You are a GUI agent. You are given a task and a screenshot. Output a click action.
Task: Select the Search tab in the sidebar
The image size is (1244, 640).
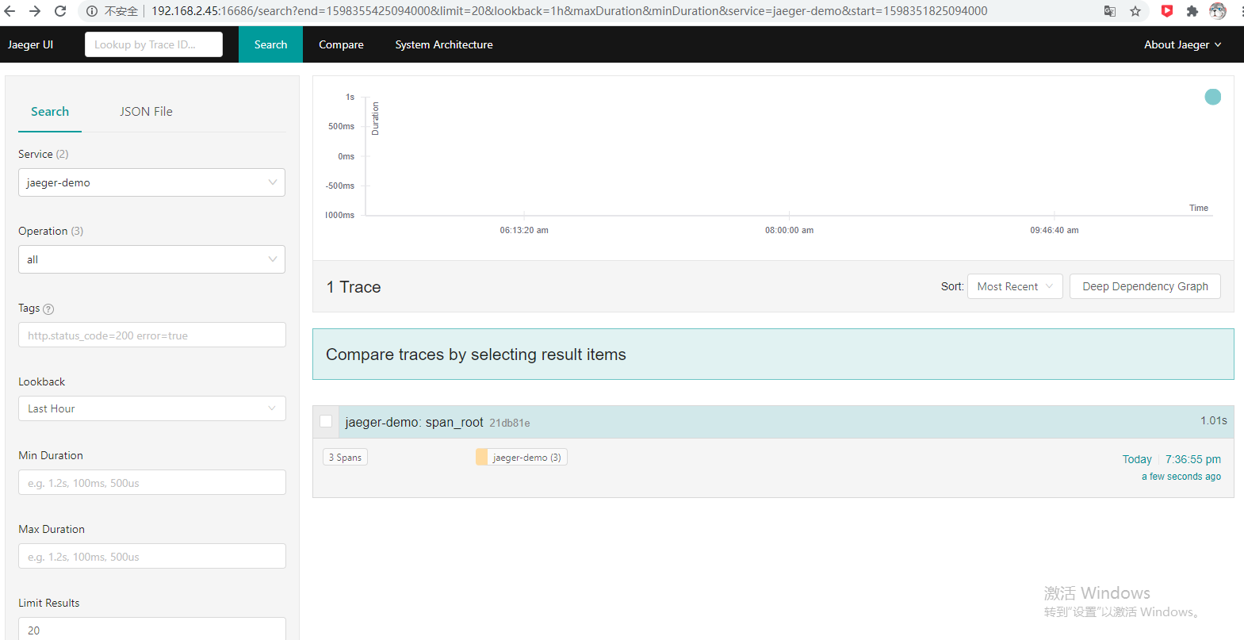[x=50, y=112]
